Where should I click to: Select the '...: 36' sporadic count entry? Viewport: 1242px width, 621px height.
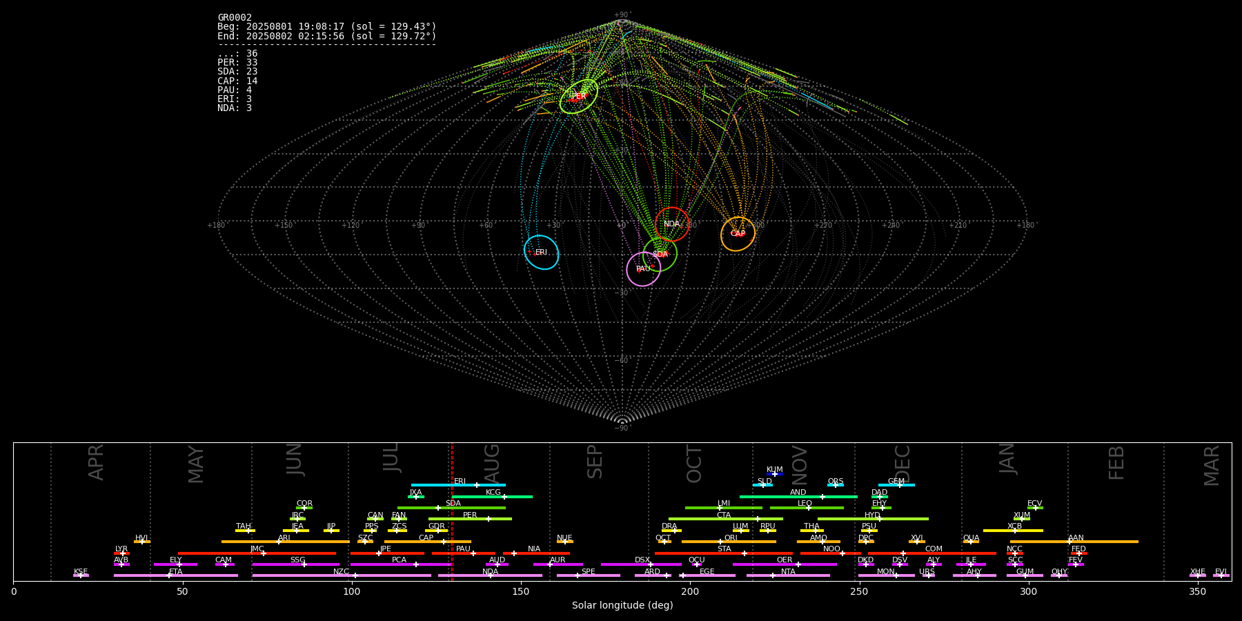(237, 54)
